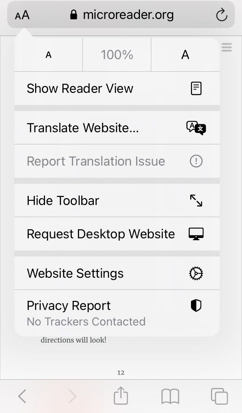
Task: Decrease text size with small A
Action: coord(49,55)
